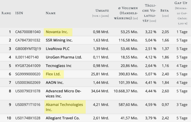Click the 2,05 beta value
Image resolution: width=191 pixels, height=122 pixels.
(x=165, y=32)
